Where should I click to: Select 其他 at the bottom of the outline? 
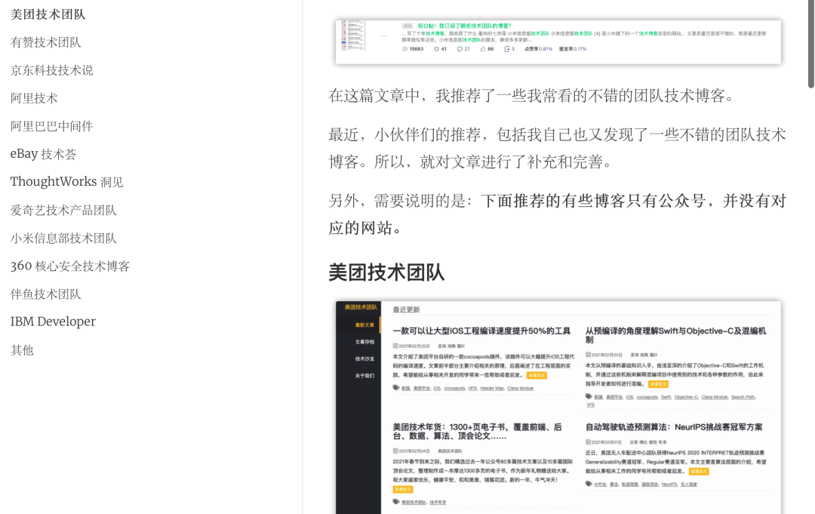click(x=22, y=349)
